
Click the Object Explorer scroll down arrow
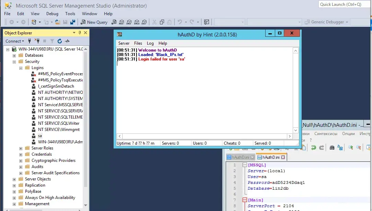[x=86, y=205]
